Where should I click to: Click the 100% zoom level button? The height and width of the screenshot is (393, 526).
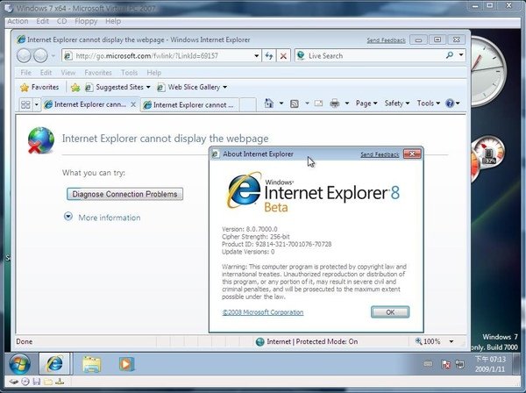tap(428, 341)
